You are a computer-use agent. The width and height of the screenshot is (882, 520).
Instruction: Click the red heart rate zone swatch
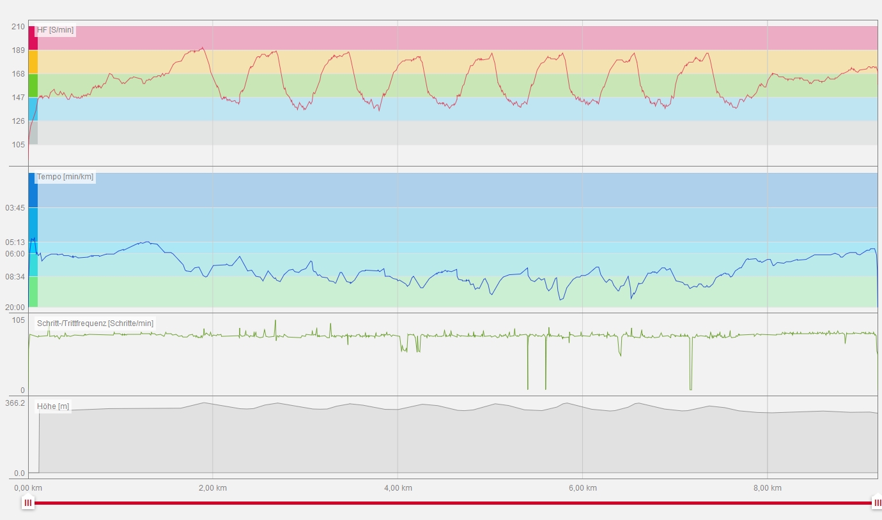pyautogui.click(x=33, y=38)
